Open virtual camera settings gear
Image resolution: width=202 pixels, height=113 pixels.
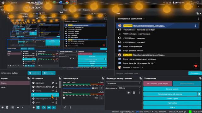[199, 94]
